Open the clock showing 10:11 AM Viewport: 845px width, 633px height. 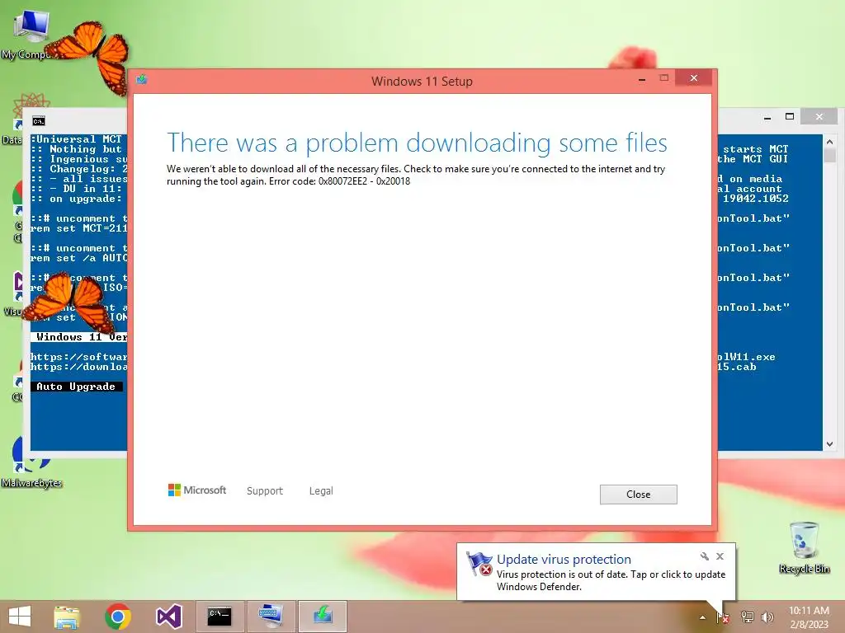[x=809, y=617]
